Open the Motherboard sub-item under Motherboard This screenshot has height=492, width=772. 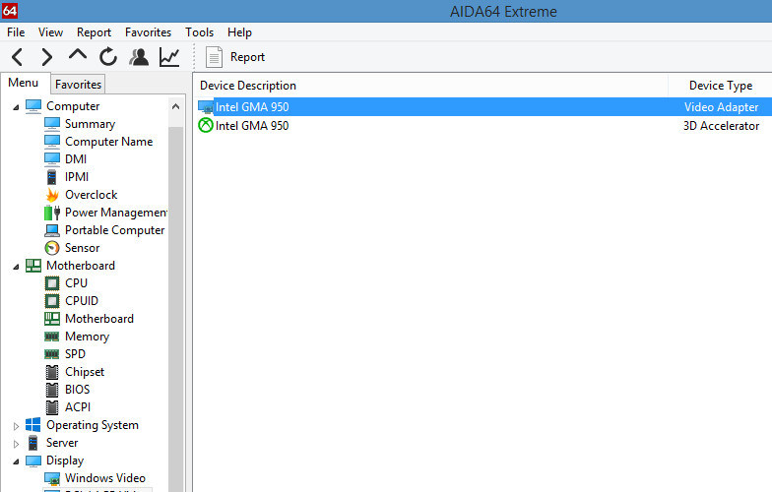click(98, 319)
